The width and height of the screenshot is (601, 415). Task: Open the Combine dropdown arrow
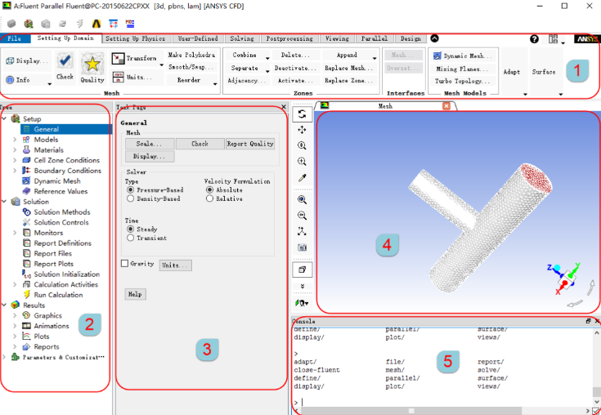[x=267, y=58]
